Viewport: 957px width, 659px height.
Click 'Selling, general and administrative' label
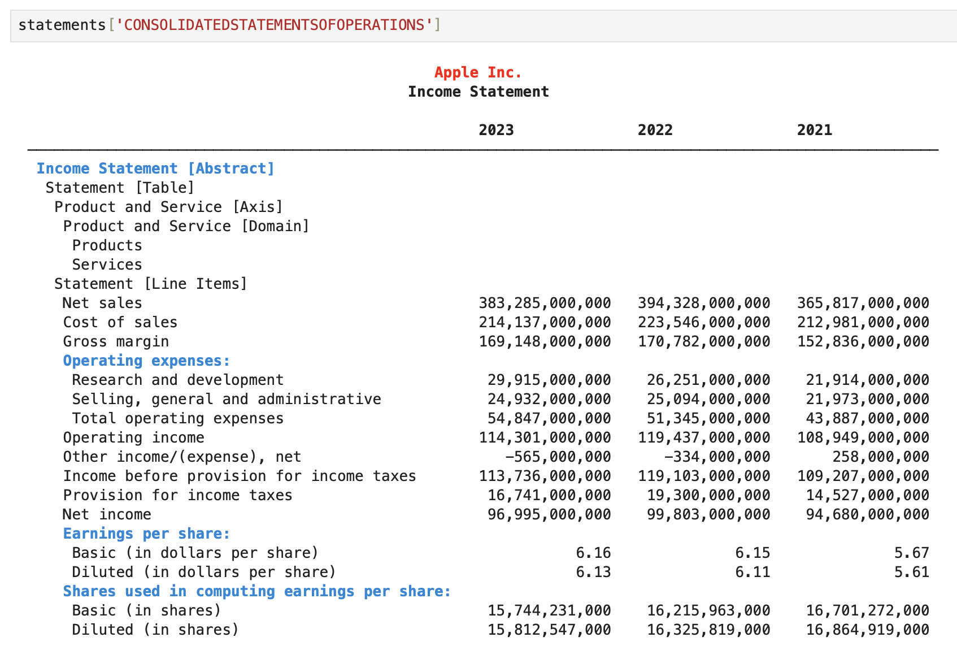pos(227,399)
